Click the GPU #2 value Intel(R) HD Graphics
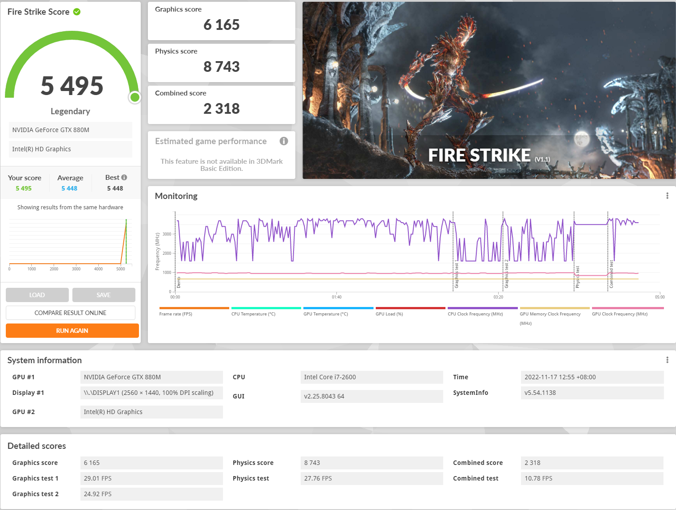 (x=151, y=412)
